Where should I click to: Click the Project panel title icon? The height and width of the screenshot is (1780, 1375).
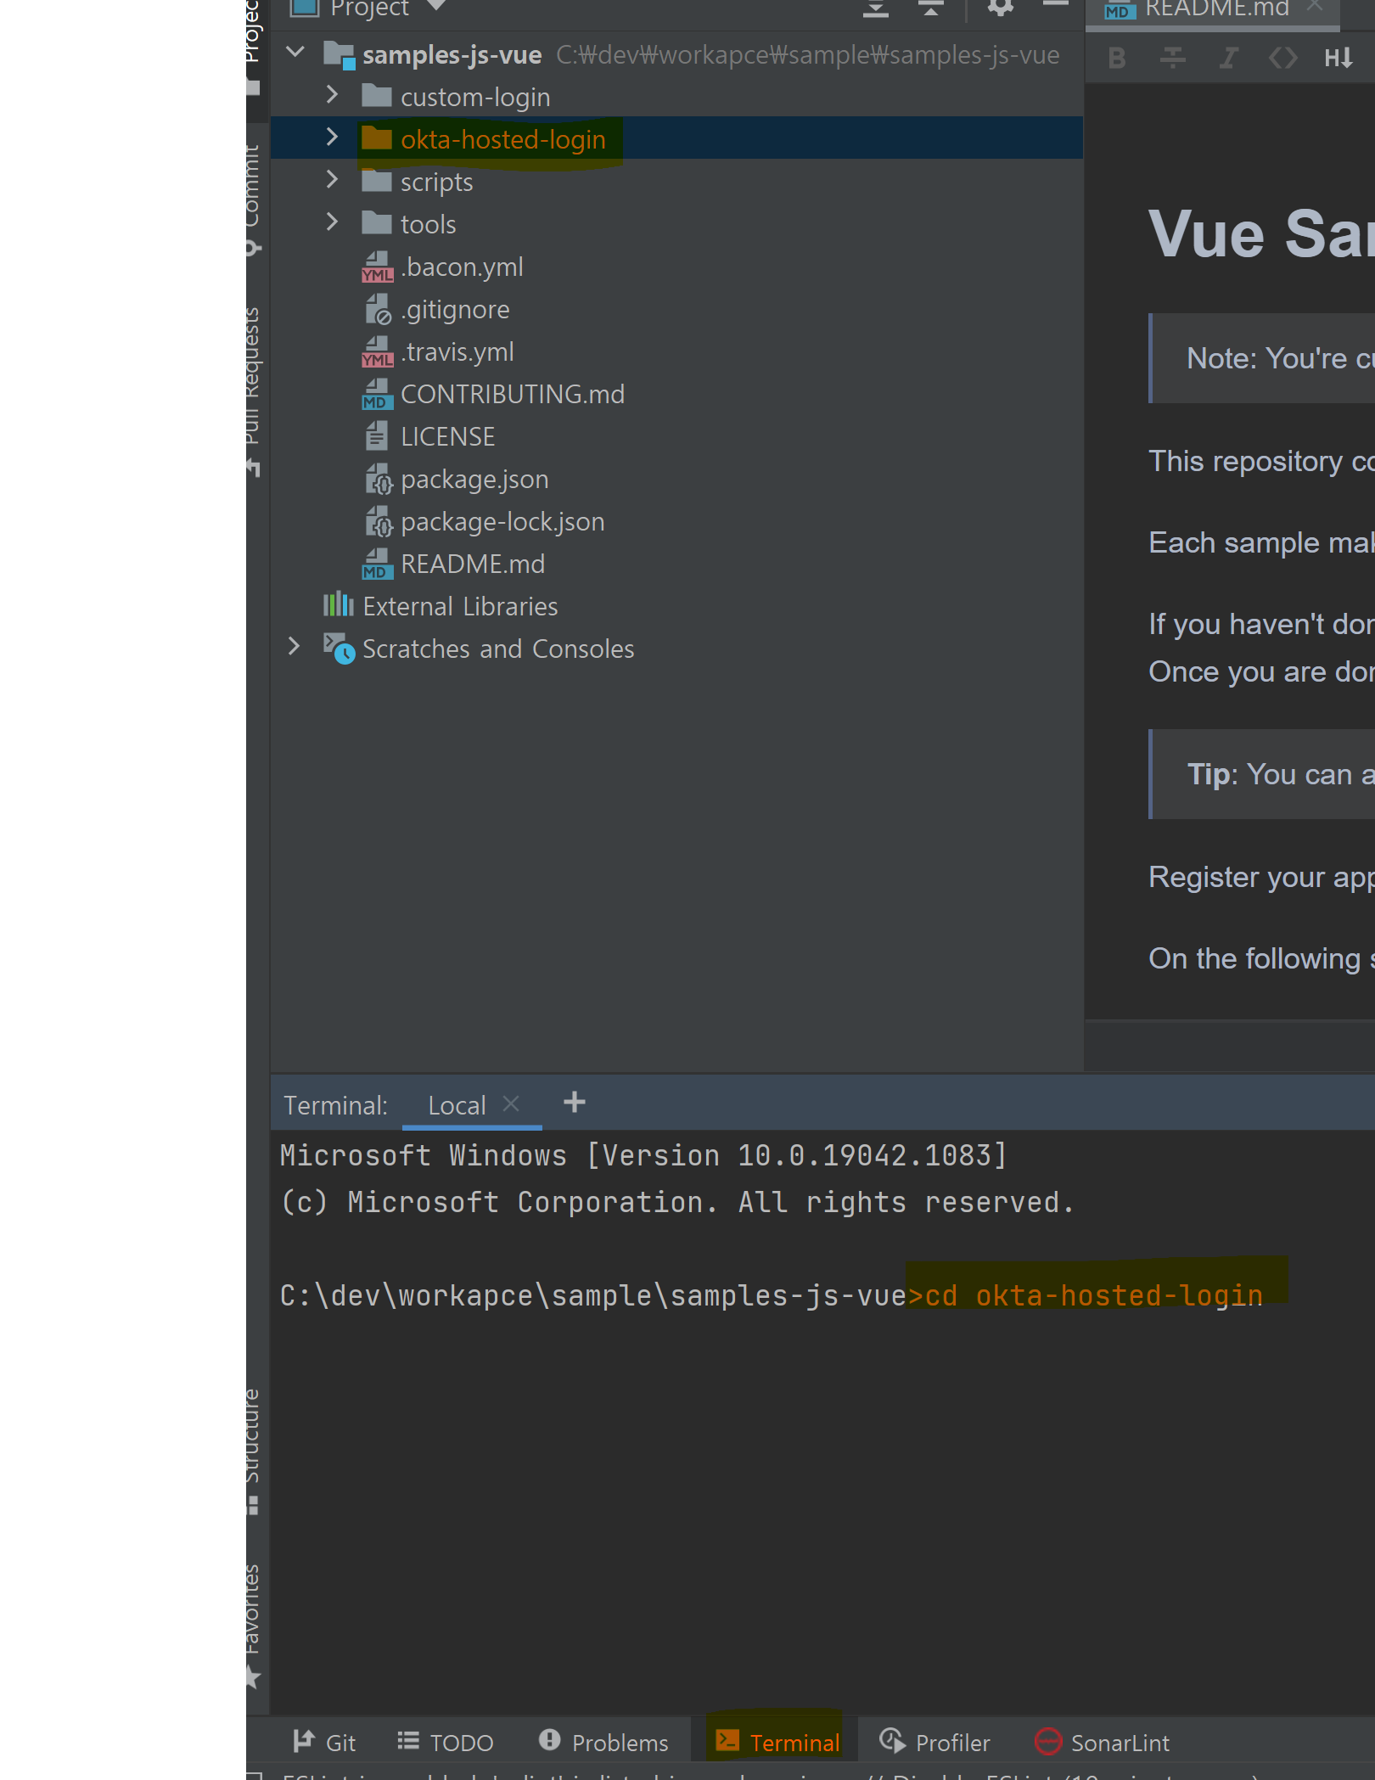(304, 8)
